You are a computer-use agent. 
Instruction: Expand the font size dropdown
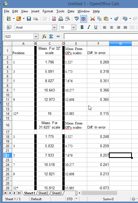(x=73, y=27)
